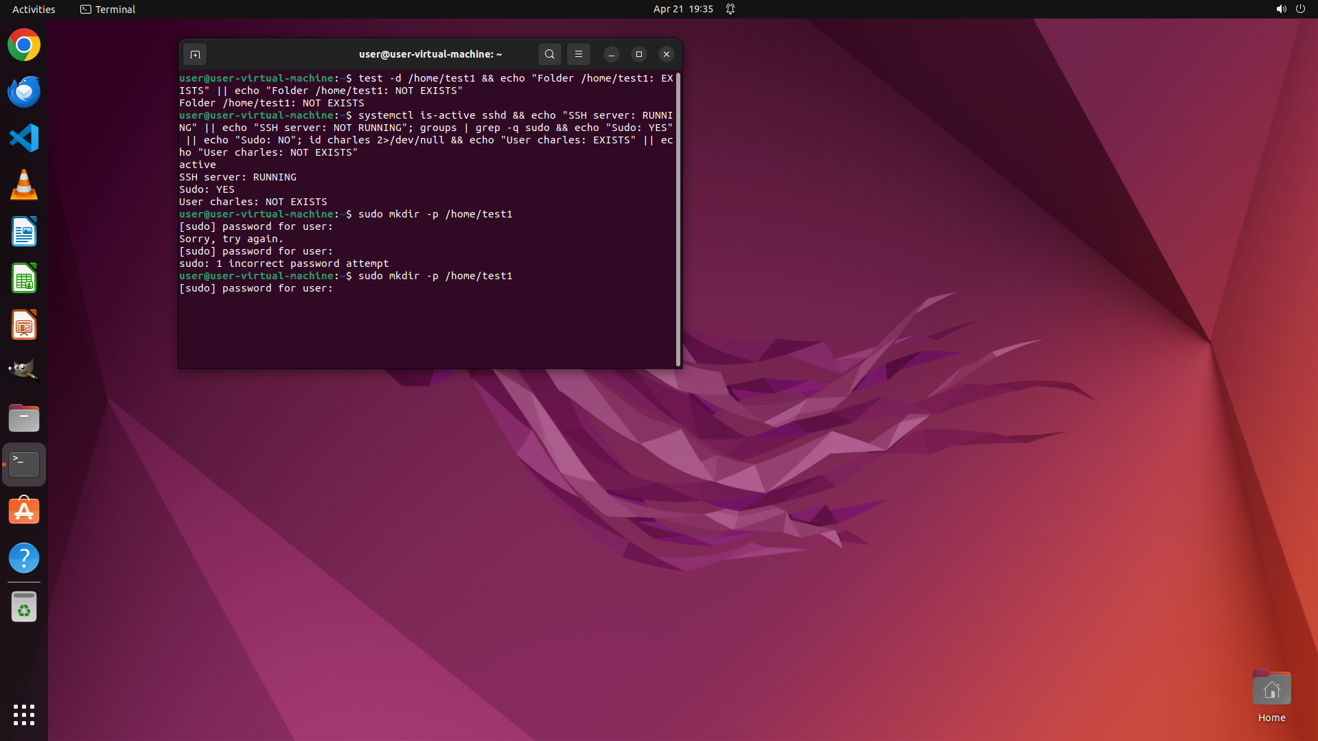Click the terminal search icon
Screen dimensions: 1318x741
[549, 54]
